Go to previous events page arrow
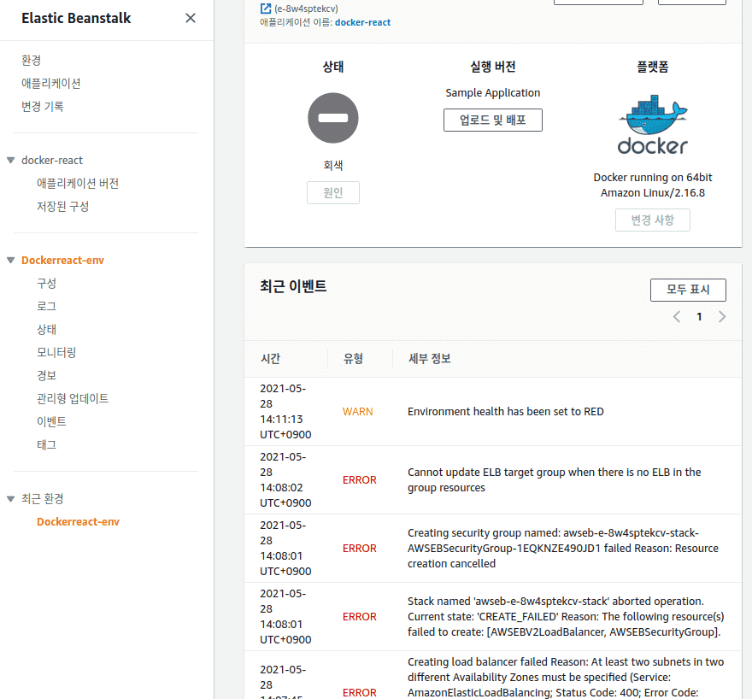 click(677, 317)
